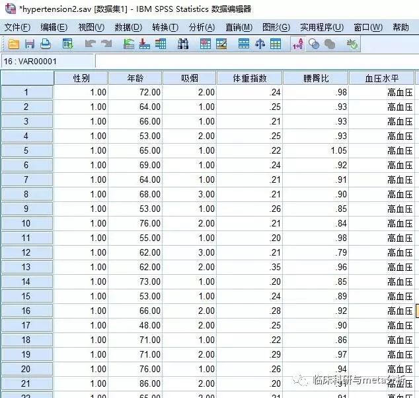
Task: Open Find with binoculars icon
Action: tap(183, 44)
